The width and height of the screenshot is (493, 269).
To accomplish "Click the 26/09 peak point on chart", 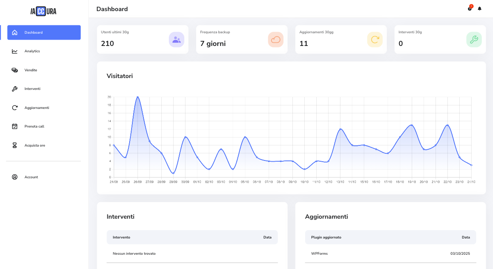I will click(138, 97).
